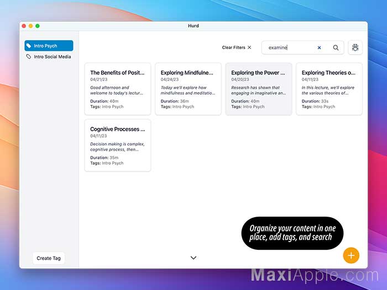Click 'Good afternoon and welcome' excerpt
The width and height of the screenshot is (387, 290).
pos(117,90)
